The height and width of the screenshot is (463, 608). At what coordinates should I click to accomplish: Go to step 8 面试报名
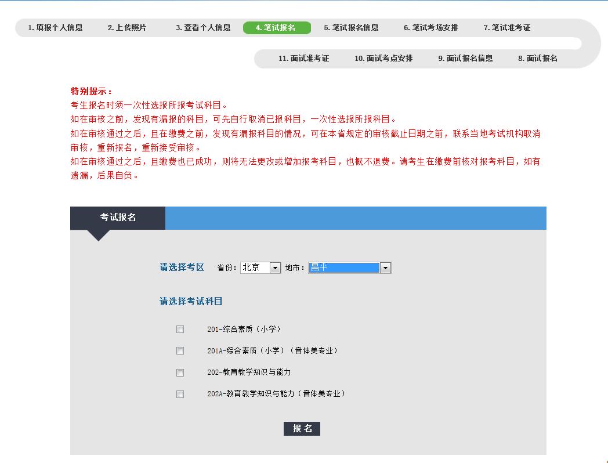[538, 58]
